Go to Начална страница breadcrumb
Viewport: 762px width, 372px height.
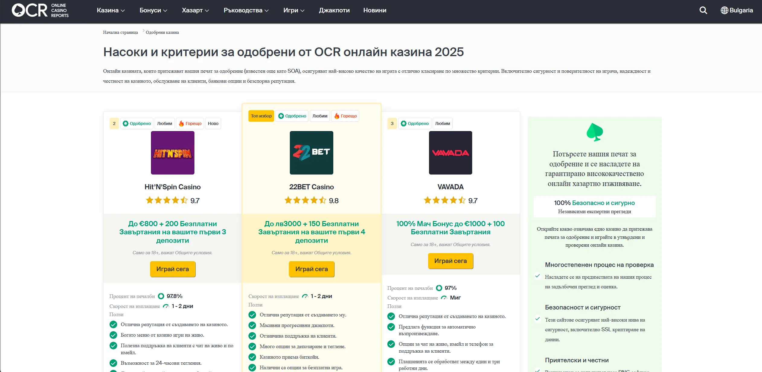pyautogui.click(x=120, y=32)
